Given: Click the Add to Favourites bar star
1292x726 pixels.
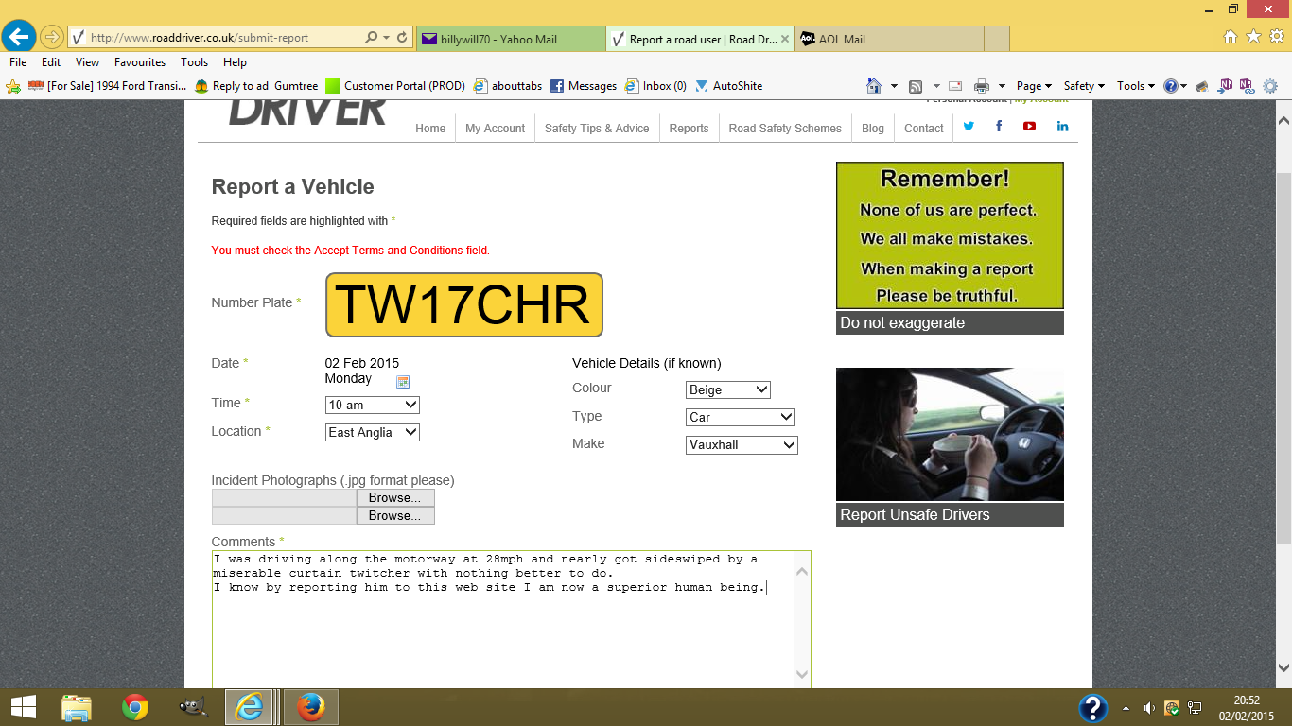Looking at the screenshot, I should (x=13, y=86).
